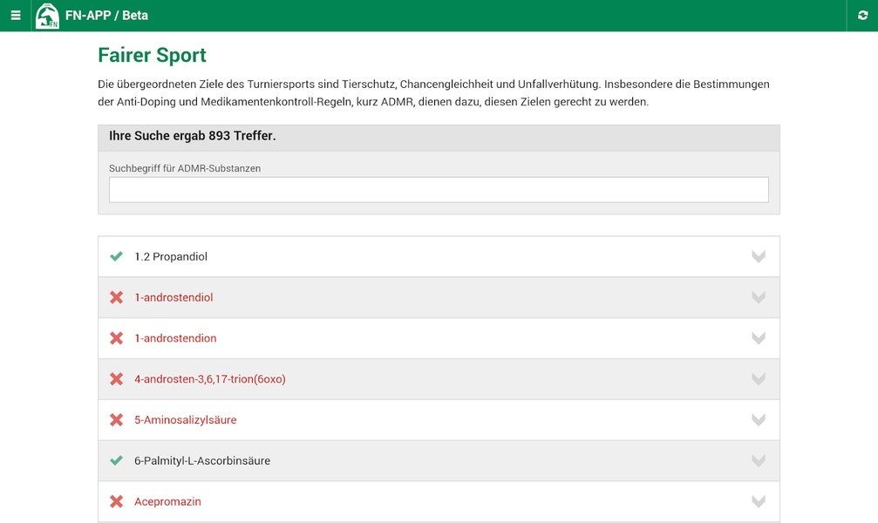Select the 4-androsten-3,6,17-trion(6oxo) substance name
The width and height of the screenshot is (878, 523).
click(x=210, y=379)
